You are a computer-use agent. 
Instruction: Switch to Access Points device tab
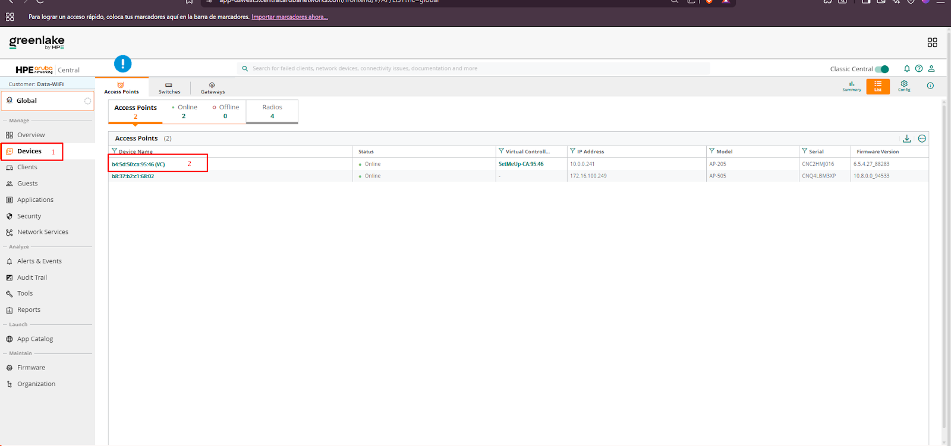[121, 87]
